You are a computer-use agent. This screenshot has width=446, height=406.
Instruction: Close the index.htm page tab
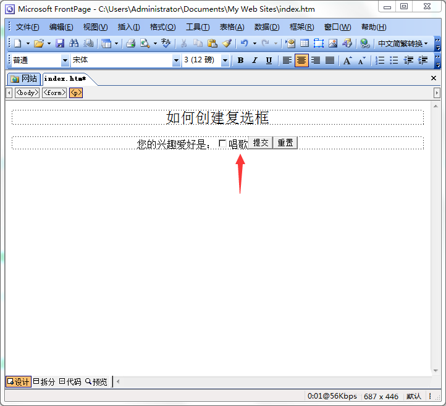[434, 78]
